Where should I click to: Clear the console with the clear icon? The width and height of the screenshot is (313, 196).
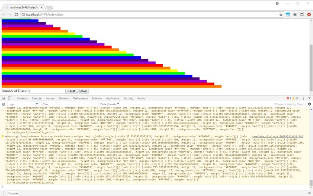click(4, 104)
